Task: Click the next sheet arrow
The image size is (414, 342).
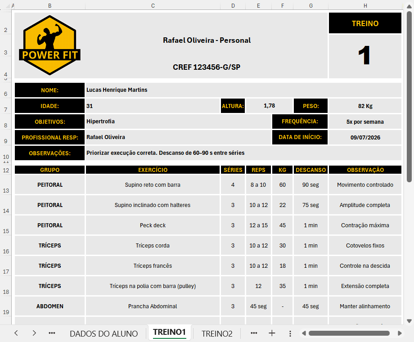Action: pyautogui.click(x=34, y=333)
